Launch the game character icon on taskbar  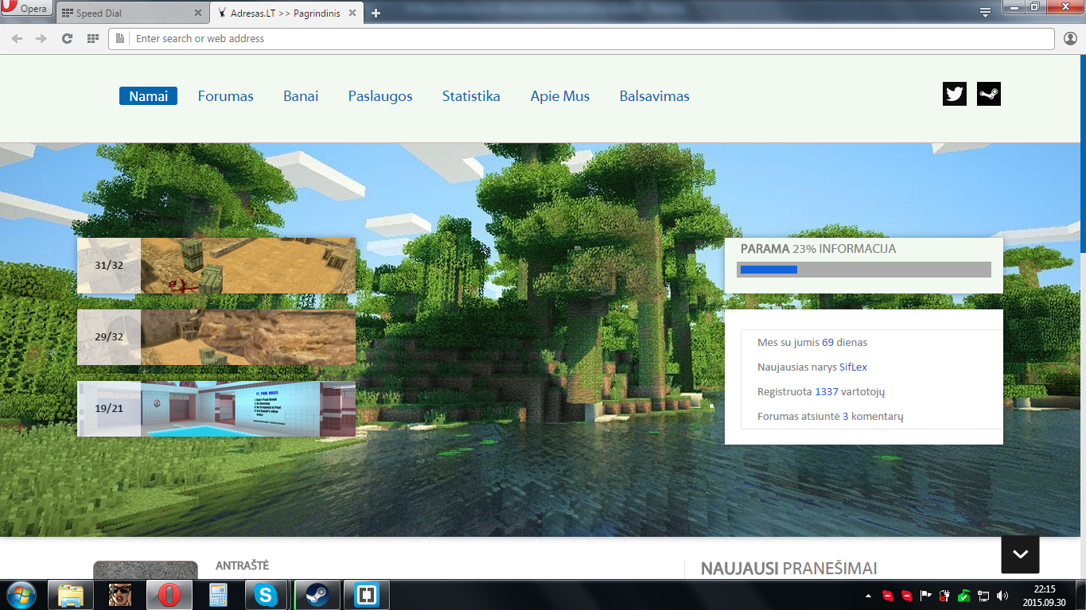(x=120, y=594)
